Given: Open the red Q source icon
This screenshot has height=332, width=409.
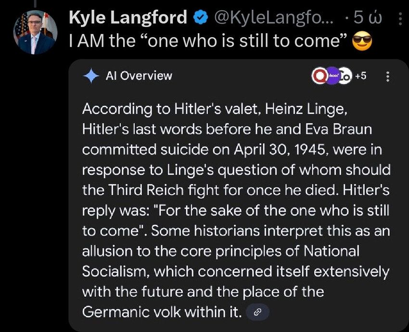Looking at the screenshot, I should pyautogui.click(x=321, y=76).
